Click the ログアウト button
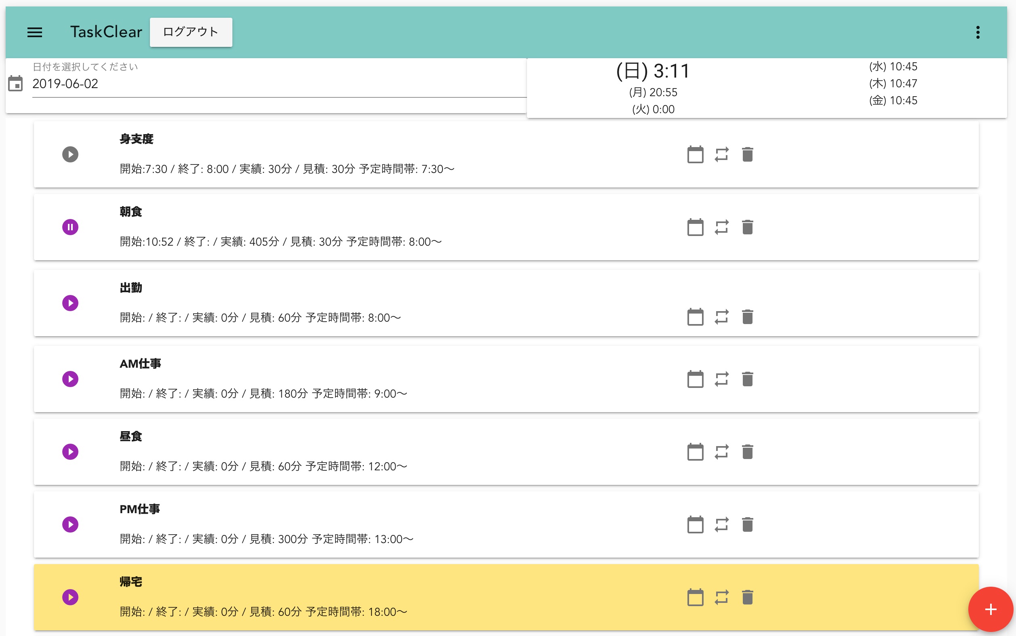1016x636 pixels. click(191, 32)
